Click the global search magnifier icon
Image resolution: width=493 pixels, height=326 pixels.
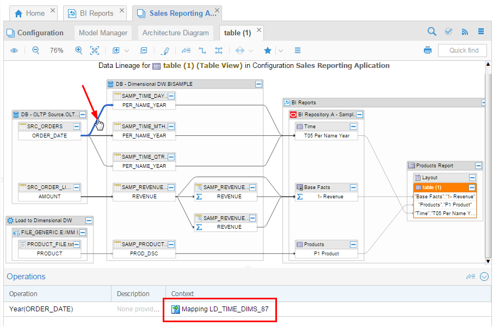[x=432, y=31]
